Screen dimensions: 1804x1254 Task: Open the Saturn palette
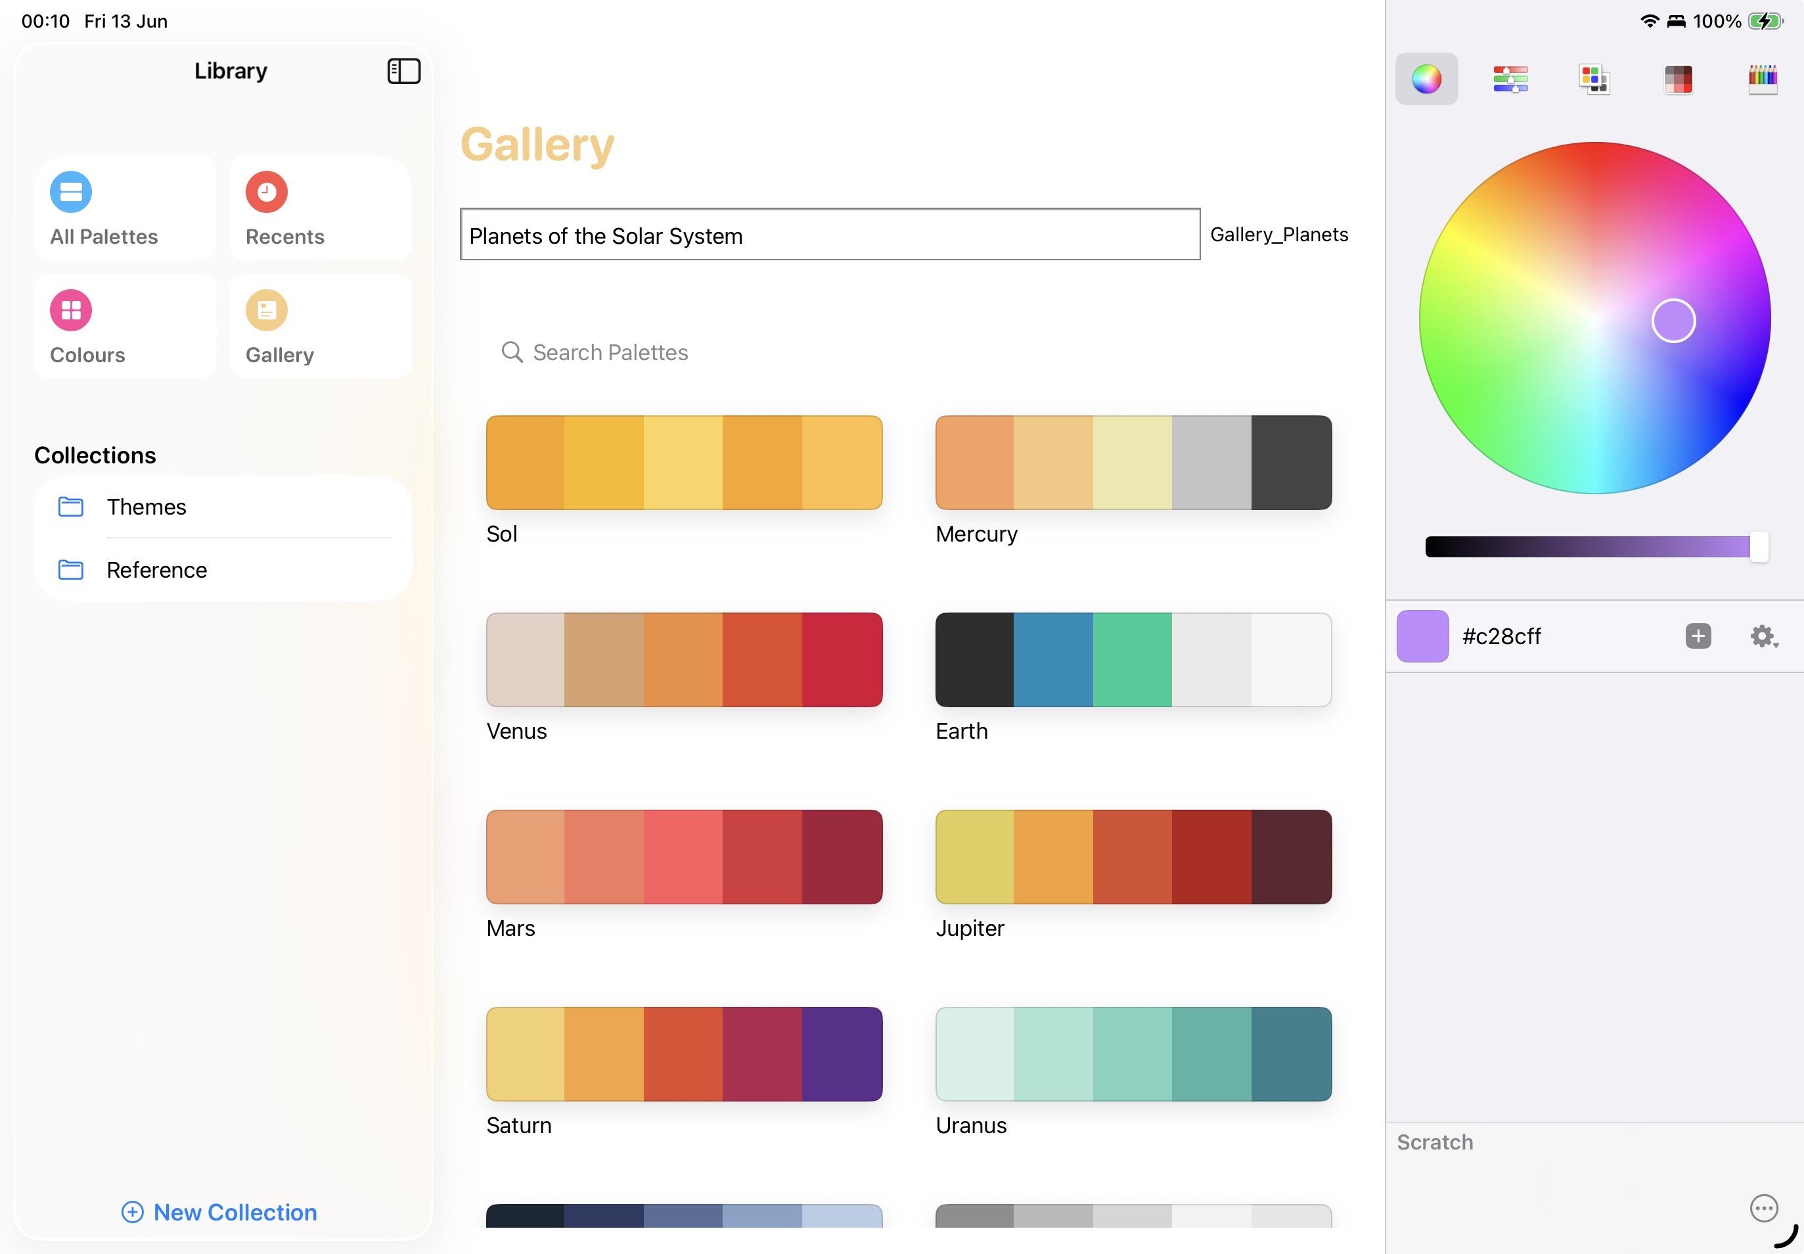pyautogui.click(x=684, y=1054)
